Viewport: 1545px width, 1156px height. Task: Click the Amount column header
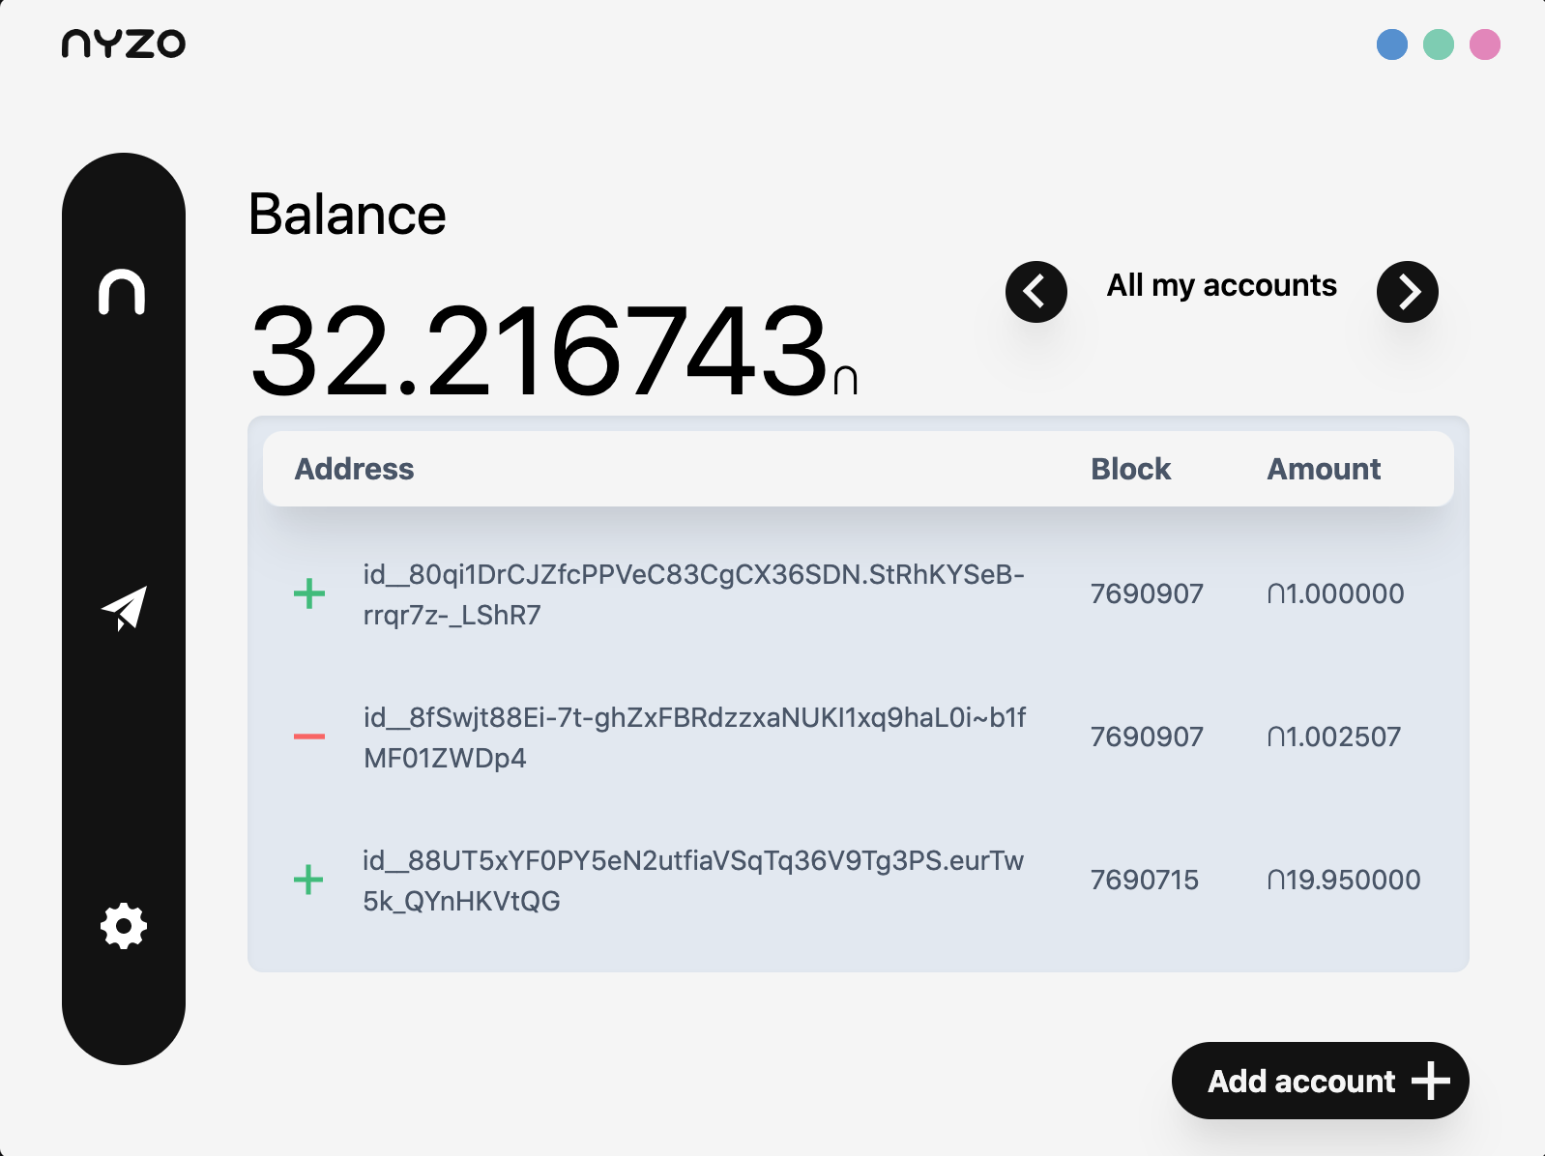tap(1324, 469)
